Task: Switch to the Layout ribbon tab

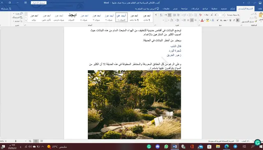Action: tap(215, 9)
